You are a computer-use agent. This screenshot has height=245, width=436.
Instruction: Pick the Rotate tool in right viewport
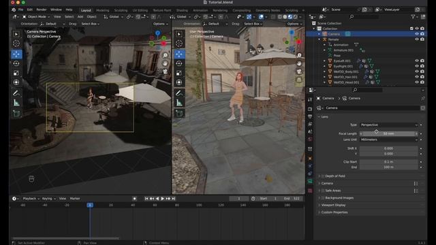179,63
